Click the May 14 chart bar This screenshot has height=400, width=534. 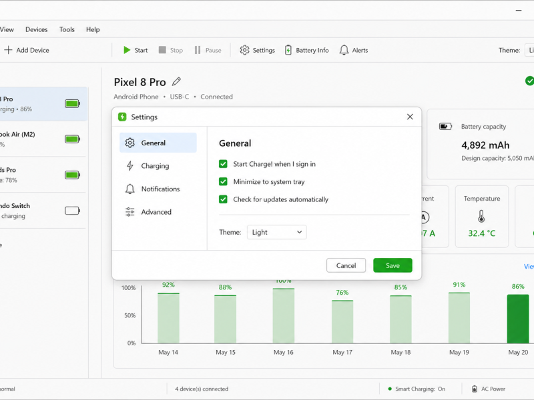(x=168, y=318)
